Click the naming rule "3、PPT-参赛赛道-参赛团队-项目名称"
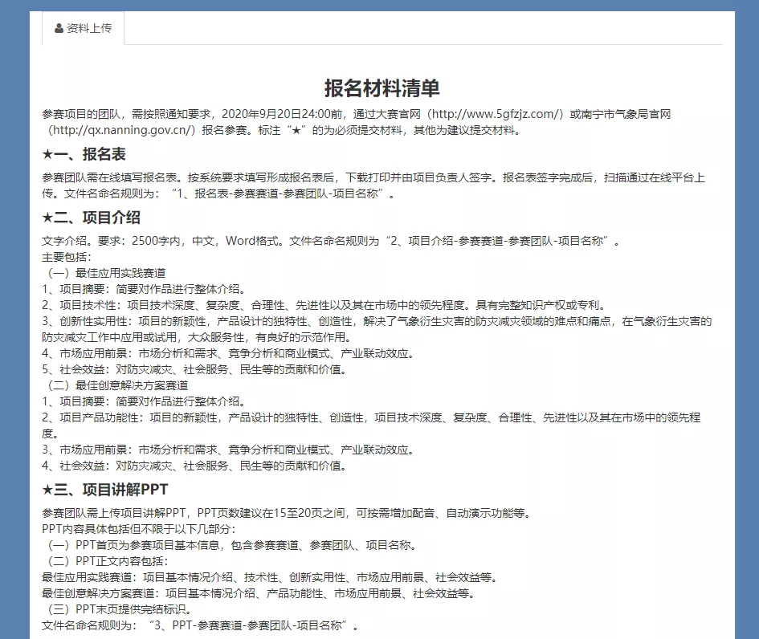Screen dimensions: 759x639 pyautogui.click(x=250, y=625)
